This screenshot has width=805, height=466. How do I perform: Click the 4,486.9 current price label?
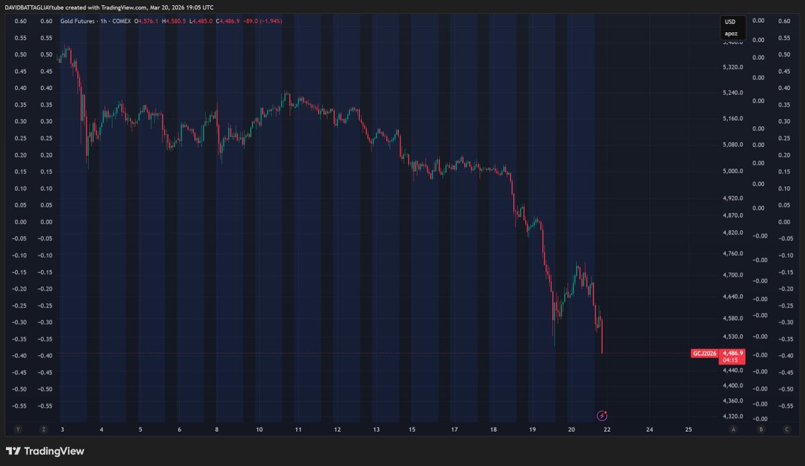732,353
